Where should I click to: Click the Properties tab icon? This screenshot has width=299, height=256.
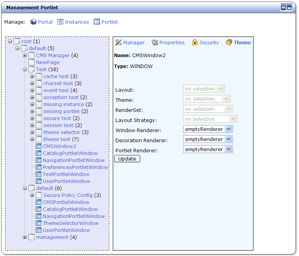click(155, 43)
